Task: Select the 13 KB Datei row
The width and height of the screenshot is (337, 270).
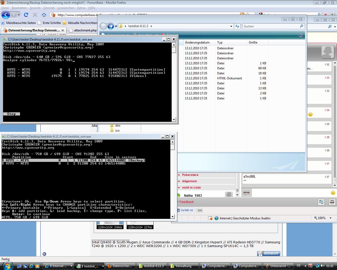Action: [226, 88]
